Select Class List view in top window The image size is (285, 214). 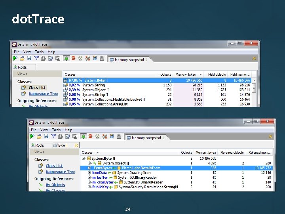point(37,88)
